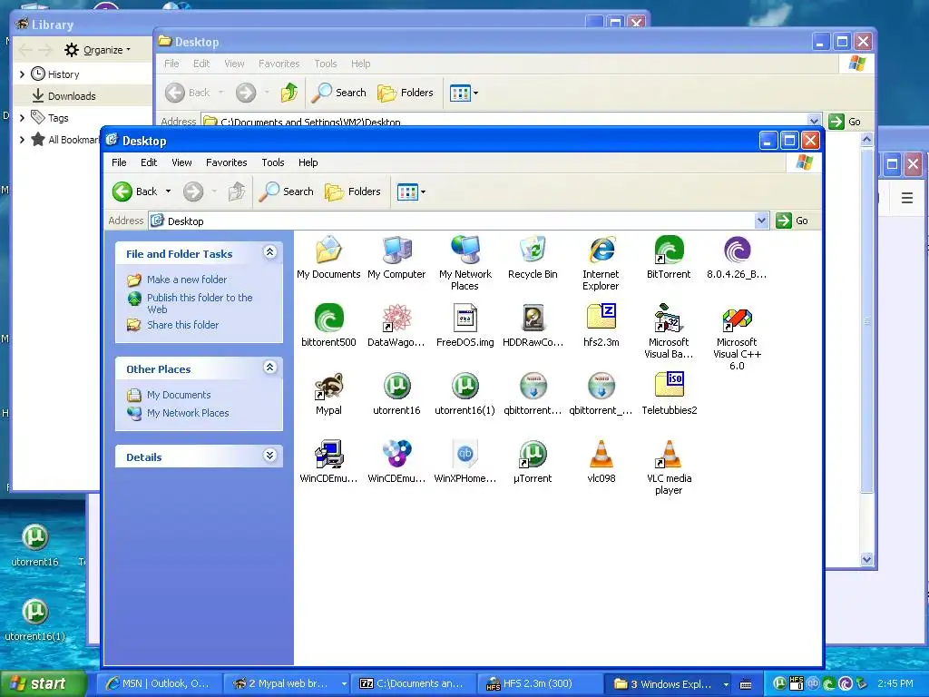Select the My Network Places icon in the file list
The height and width of the screenshot is (697, 929).
click(x=465, y=250)
